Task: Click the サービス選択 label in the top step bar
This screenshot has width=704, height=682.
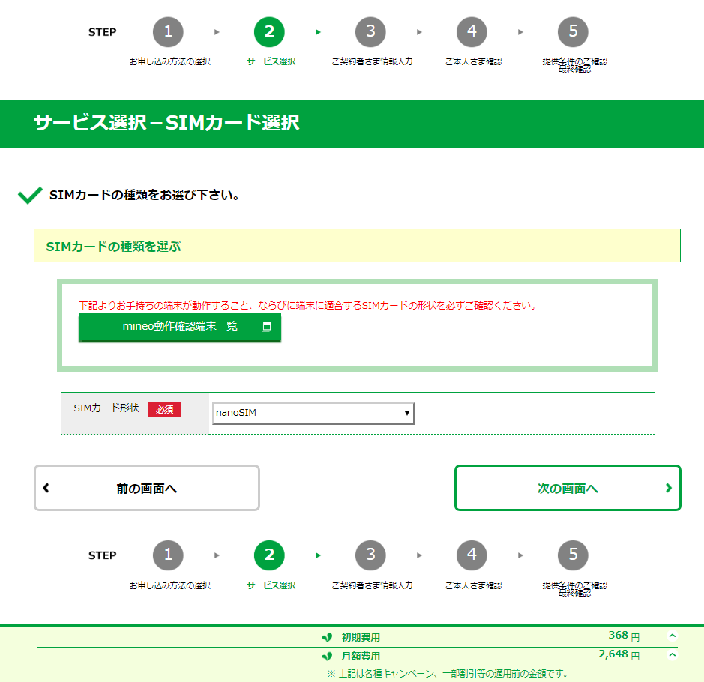Action: [x=271, y=61]
